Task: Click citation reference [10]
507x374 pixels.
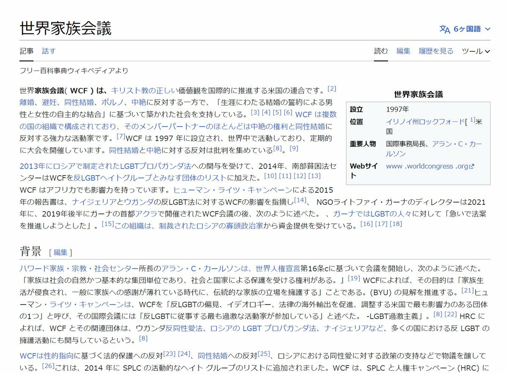Action: (270, 176)
